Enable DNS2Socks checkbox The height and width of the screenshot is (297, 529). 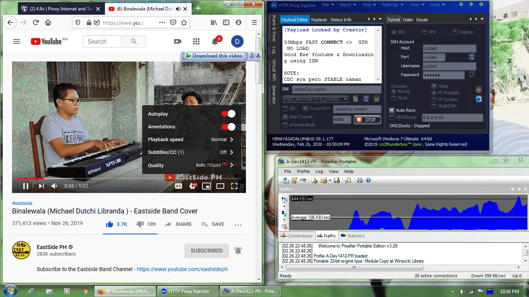click(x=392, y=117)
